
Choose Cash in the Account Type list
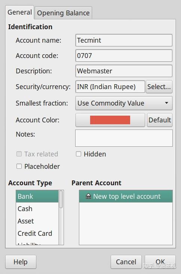(x=37, y=208)
